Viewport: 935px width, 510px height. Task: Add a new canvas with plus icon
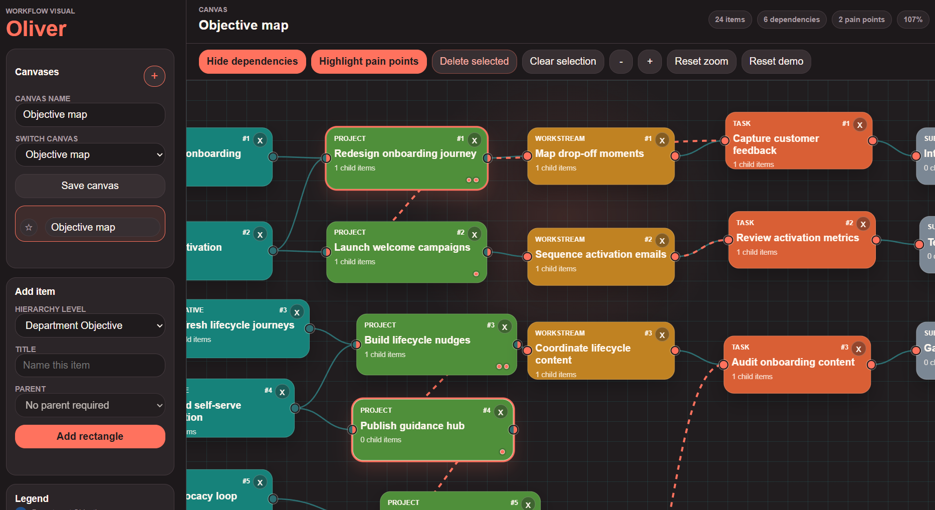tap(154, 76)
